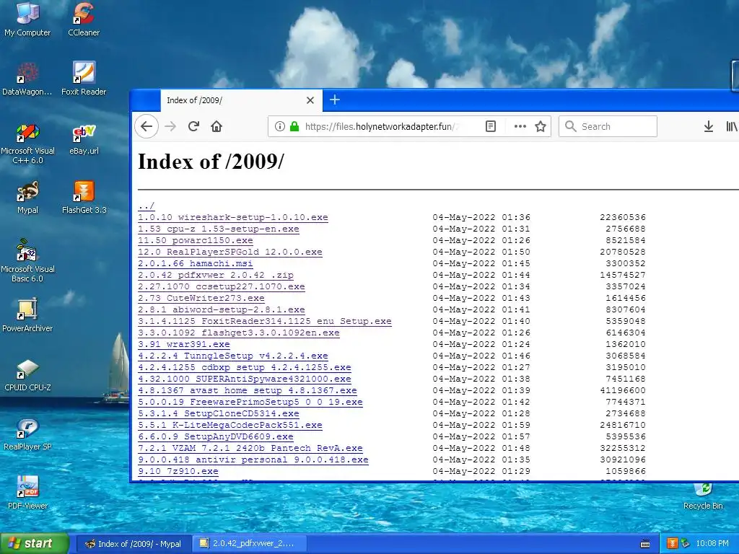Launch Mypal browser desktop icon

pos(27,198)
